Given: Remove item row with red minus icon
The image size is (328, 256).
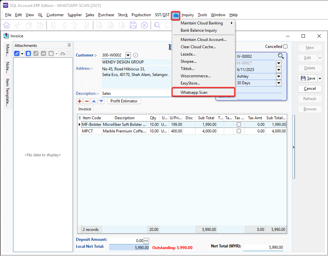Looking at the screenshot, I should [87, 101].
